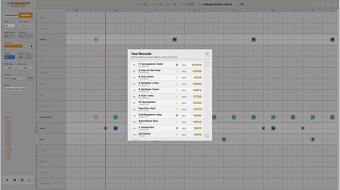Click the T button in the top toolbar
This screenshot has width=340, height=190.
tap(329, 4)
